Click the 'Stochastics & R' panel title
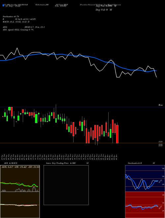 135,163
